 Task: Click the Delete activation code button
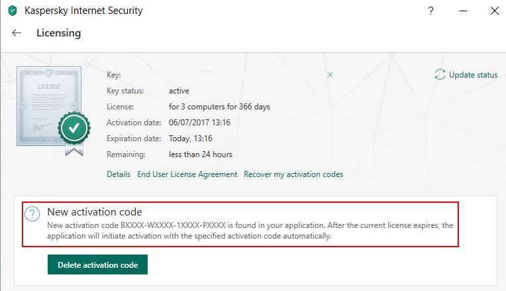pos(97,264)
